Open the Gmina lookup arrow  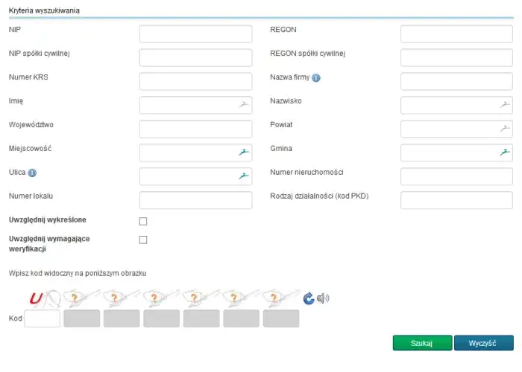tap(505, 153)
